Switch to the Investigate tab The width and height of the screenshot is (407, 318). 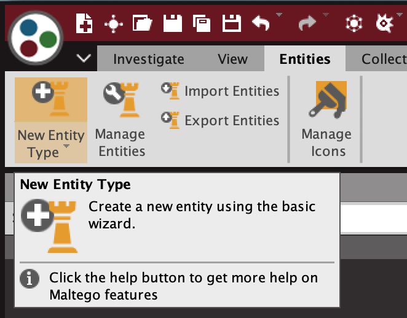[x=149, y=59]
